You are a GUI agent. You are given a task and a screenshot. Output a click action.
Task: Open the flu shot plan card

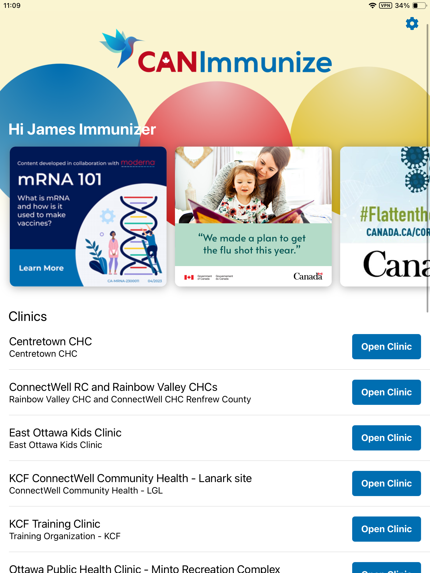click(253, 216)
